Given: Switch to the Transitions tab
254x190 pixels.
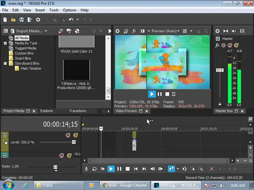Looking at the screenshot, I should point(77,111).
